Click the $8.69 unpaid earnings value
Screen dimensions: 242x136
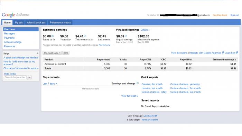click(120, 36)
